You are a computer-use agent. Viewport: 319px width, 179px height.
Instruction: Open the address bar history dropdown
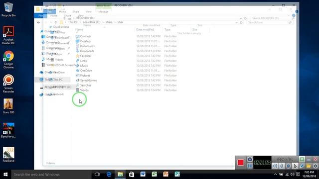click(236, 22)
